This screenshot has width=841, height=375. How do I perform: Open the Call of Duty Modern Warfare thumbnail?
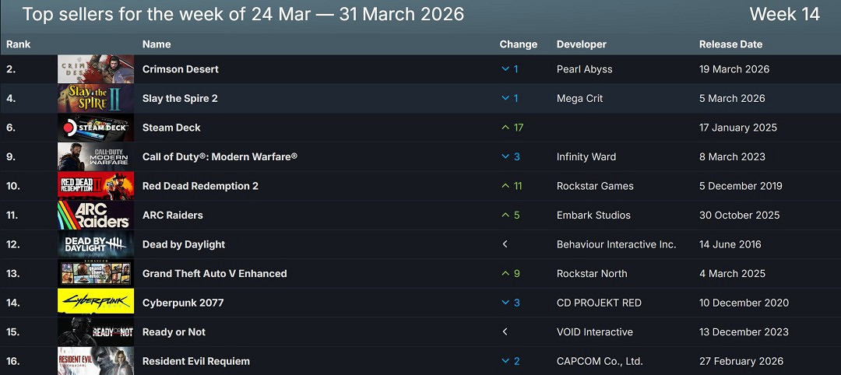coord(96,156)
